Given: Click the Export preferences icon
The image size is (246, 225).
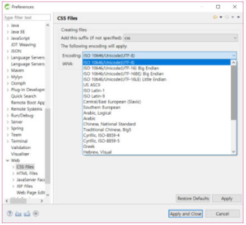Looking at the screenshot, I should point(27,213).
